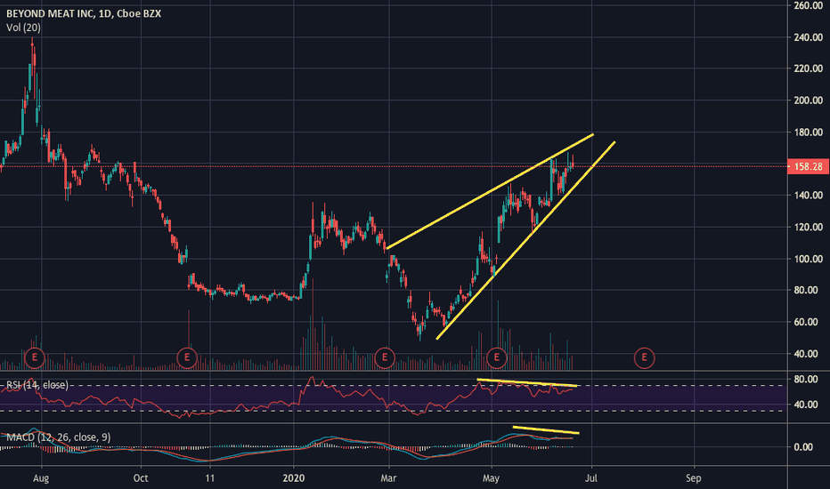
Task: Click the May label on the time axis
Action: point(492,478)
